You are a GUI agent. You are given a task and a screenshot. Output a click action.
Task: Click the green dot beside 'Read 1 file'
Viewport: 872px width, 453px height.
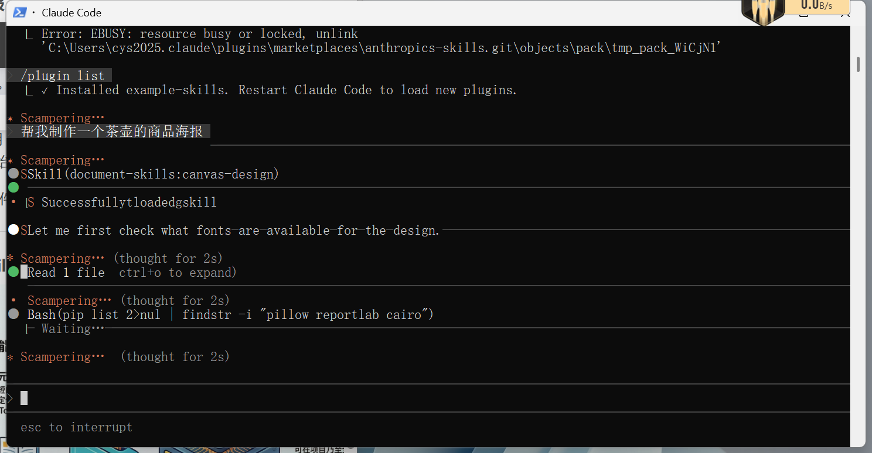point(13,272)
